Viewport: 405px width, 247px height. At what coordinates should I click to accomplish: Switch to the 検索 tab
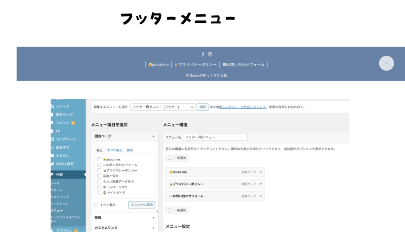pyautogui.click(x=130, y=151)
